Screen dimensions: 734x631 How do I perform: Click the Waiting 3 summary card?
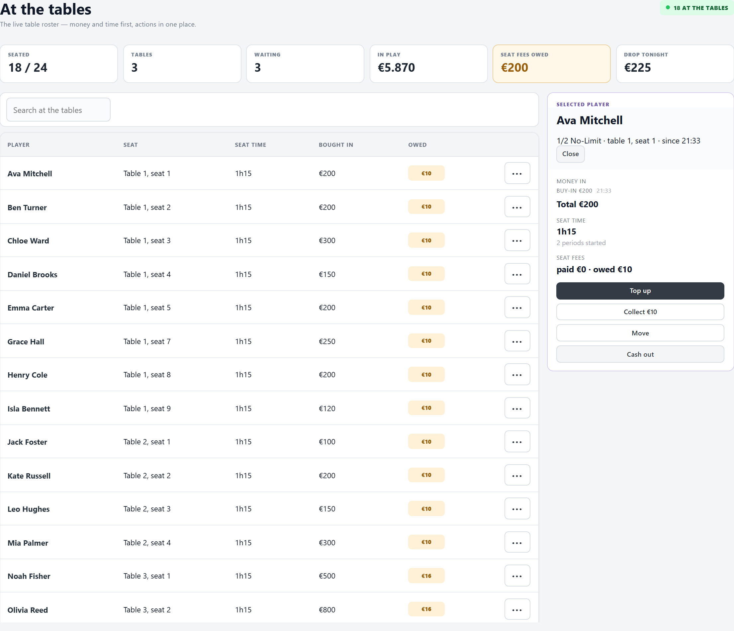[305, 64]
